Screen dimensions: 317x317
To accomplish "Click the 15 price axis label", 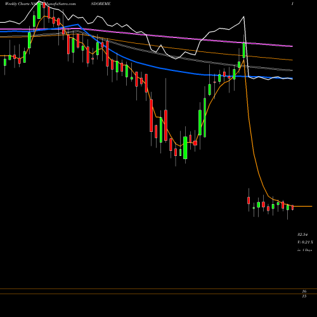I will 304,296.
